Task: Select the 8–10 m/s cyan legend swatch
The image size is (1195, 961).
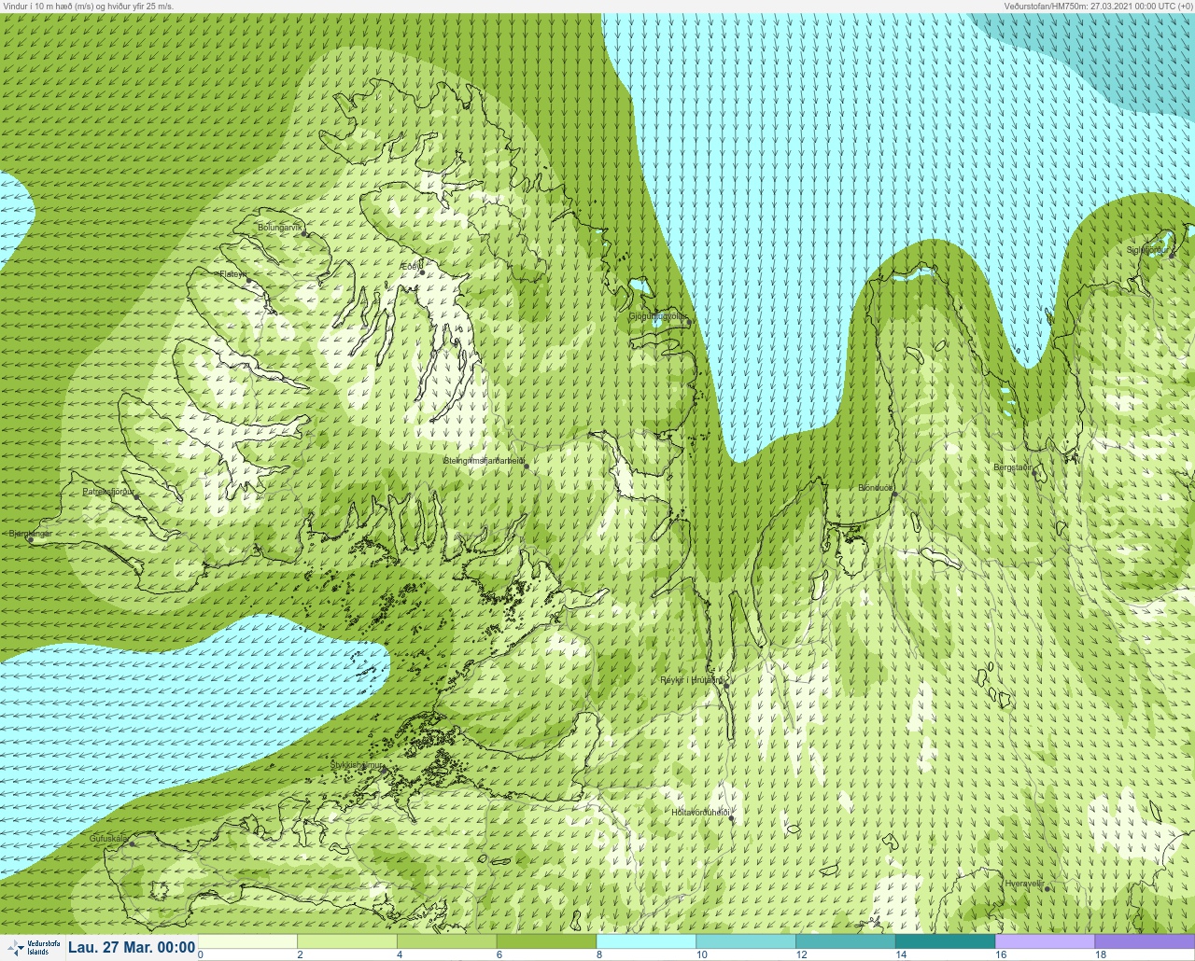Action: click(x=646, y=941)
